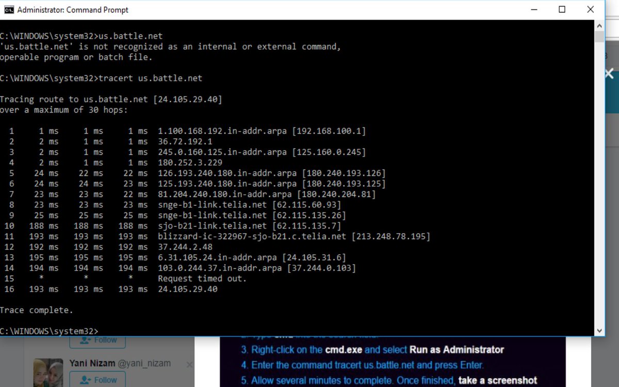Dismiss the Yani Nizam follow suggestion
Screen dimensions: 619x387
click(x=189, y=365)
